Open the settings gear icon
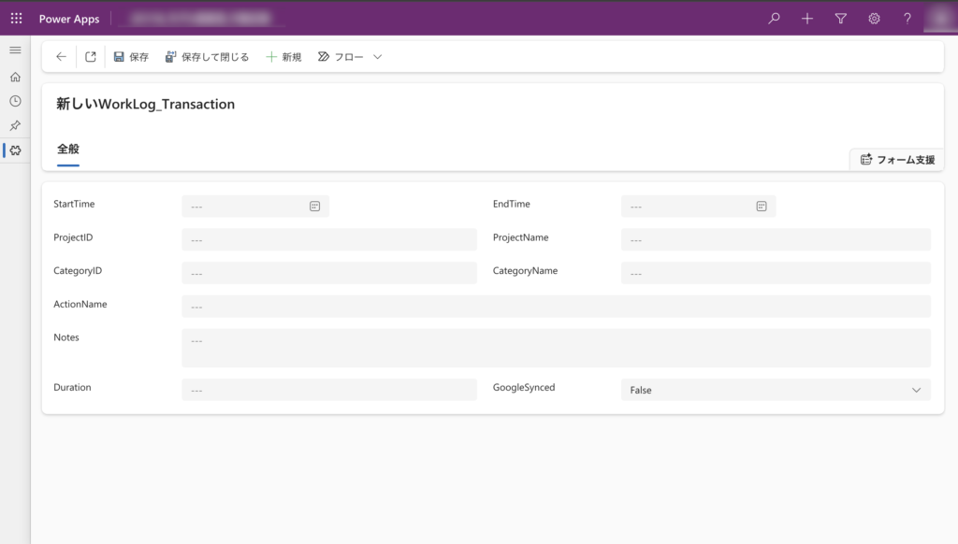Image resolution: width=958 pixels, height=544 pixels. coord(874,19)
